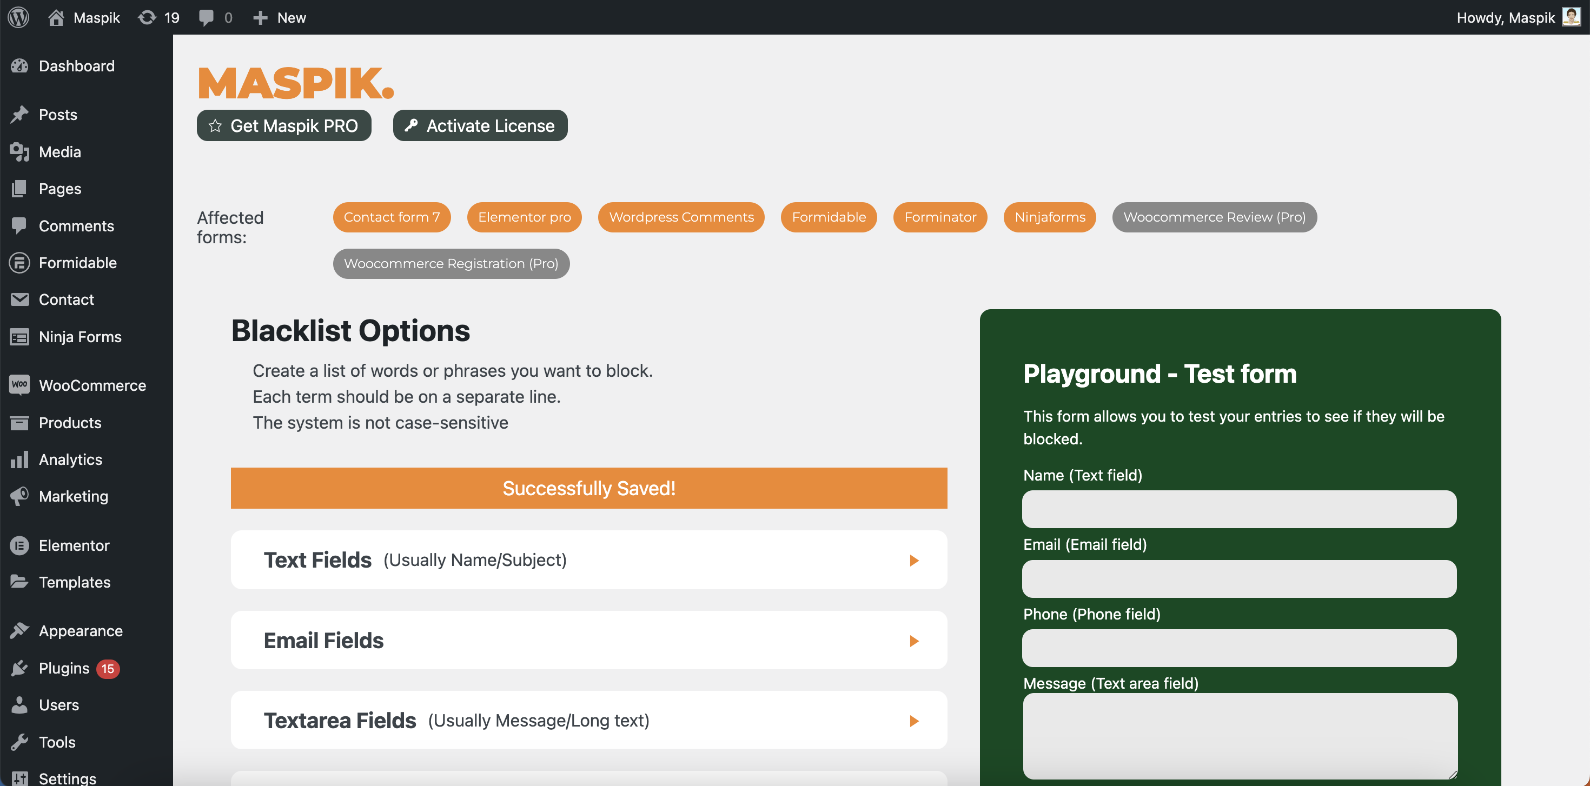Image resolution: width=1590 pixels, height=786 pixels.
Task: Open Marketing menu item
Action: 87,496
